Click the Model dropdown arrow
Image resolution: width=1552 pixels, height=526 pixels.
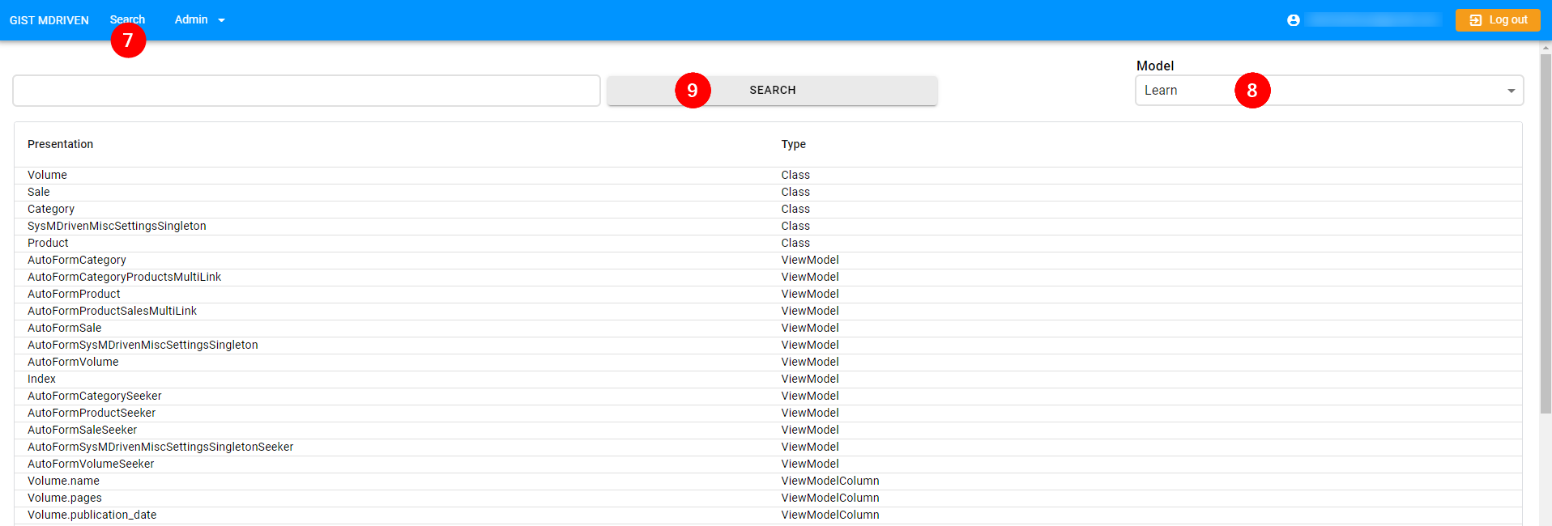1511,91
